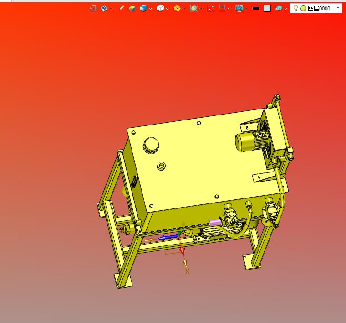Click the black line color swatch
346x323 pixels.
[x=256, y=9]
